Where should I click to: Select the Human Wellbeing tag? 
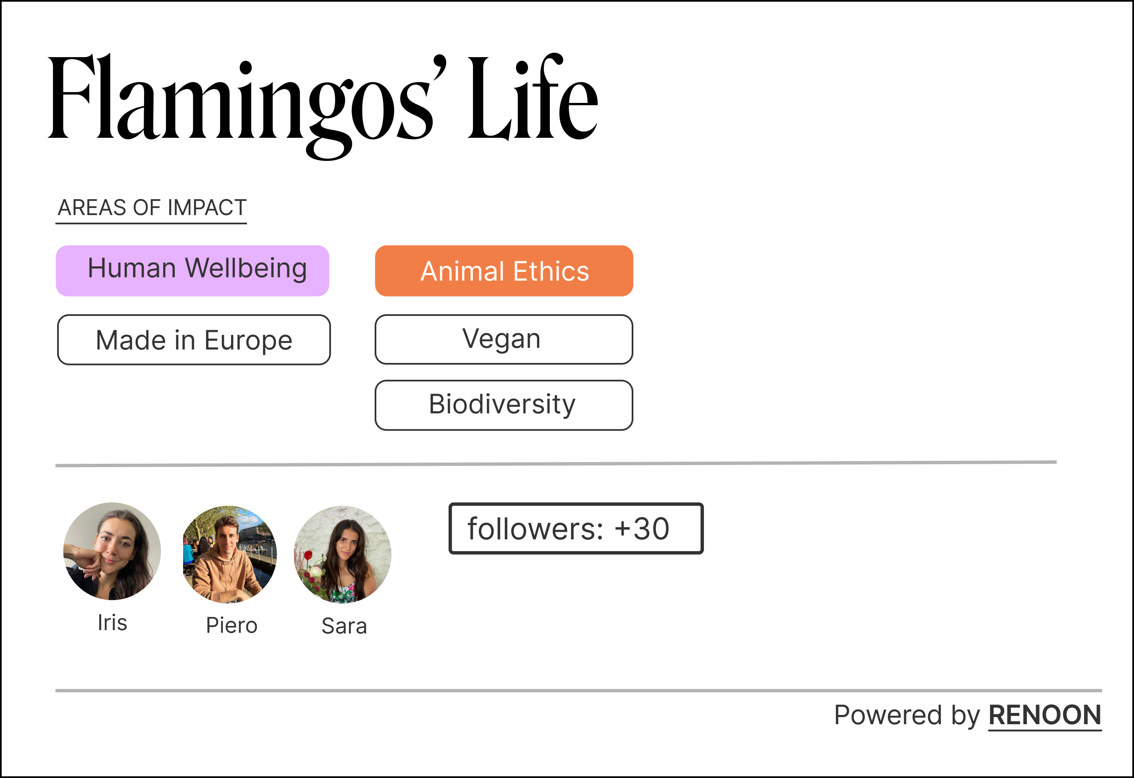tap(193, 271)
